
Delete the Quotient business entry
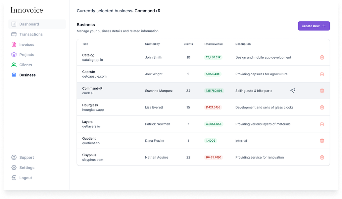(322, 141)
